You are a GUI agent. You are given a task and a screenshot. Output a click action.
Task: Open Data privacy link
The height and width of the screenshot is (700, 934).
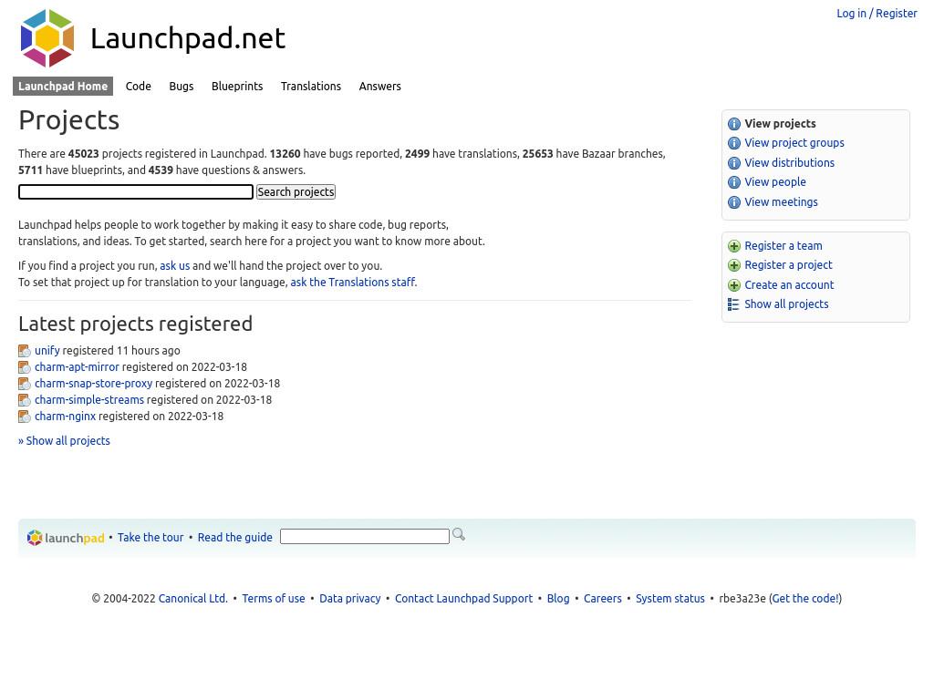pyautogui.click(x=349, y=599)
